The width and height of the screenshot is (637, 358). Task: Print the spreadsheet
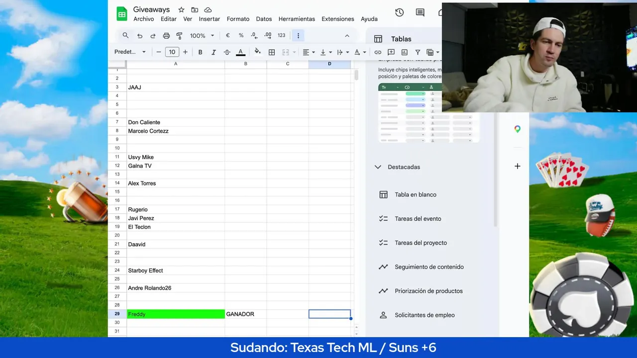(166, 36)
